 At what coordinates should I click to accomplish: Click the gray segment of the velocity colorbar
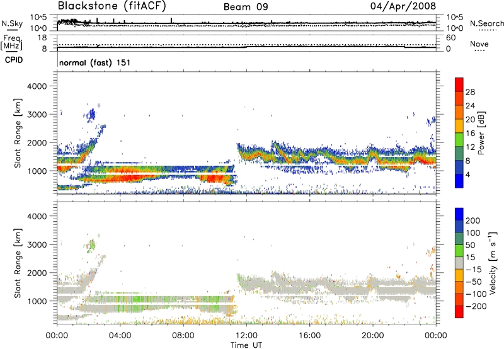pyautogui.click(x=459, y=263)
